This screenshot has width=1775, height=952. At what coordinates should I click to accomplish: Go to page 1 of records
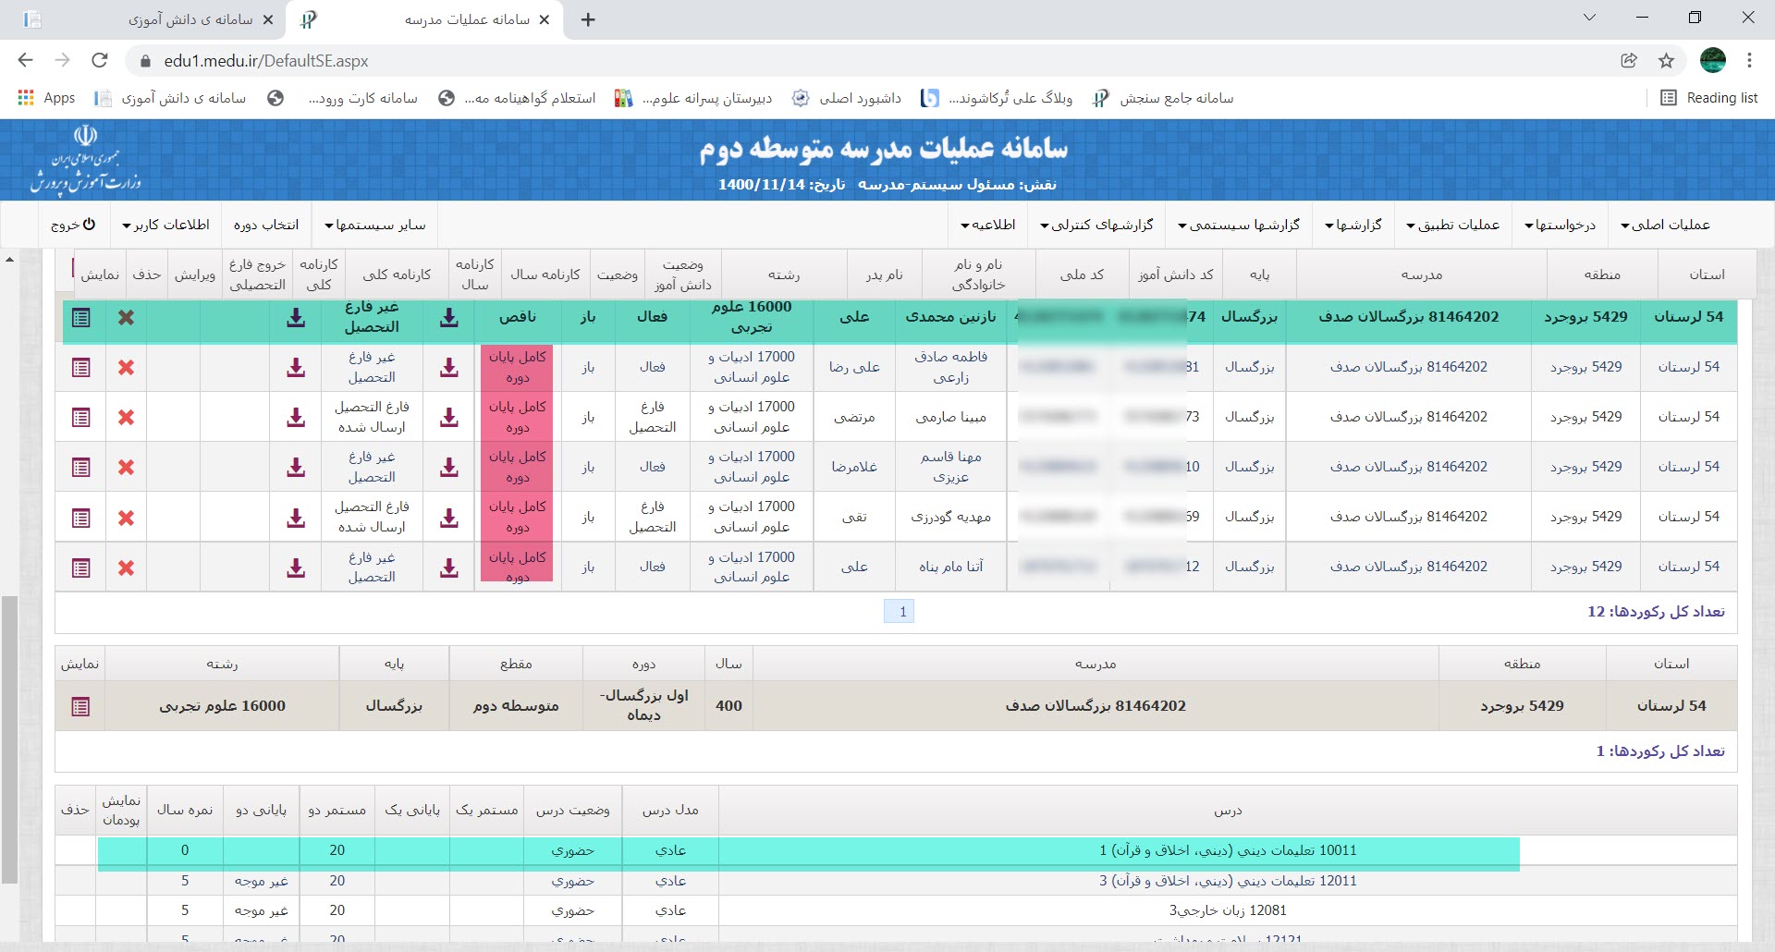point(901,612)
